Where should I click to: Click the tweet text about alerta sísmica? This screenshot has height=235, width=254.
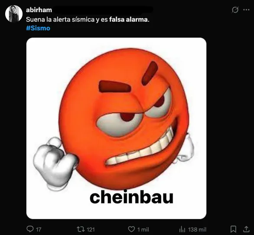pos(88,20)
